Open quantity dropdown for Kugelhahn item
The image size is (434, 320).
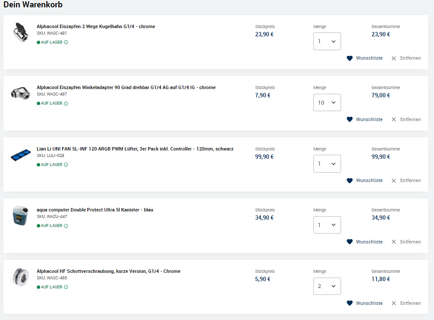327,42
